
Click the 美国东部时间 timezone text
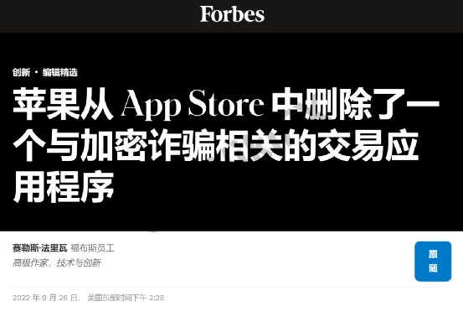109,298
